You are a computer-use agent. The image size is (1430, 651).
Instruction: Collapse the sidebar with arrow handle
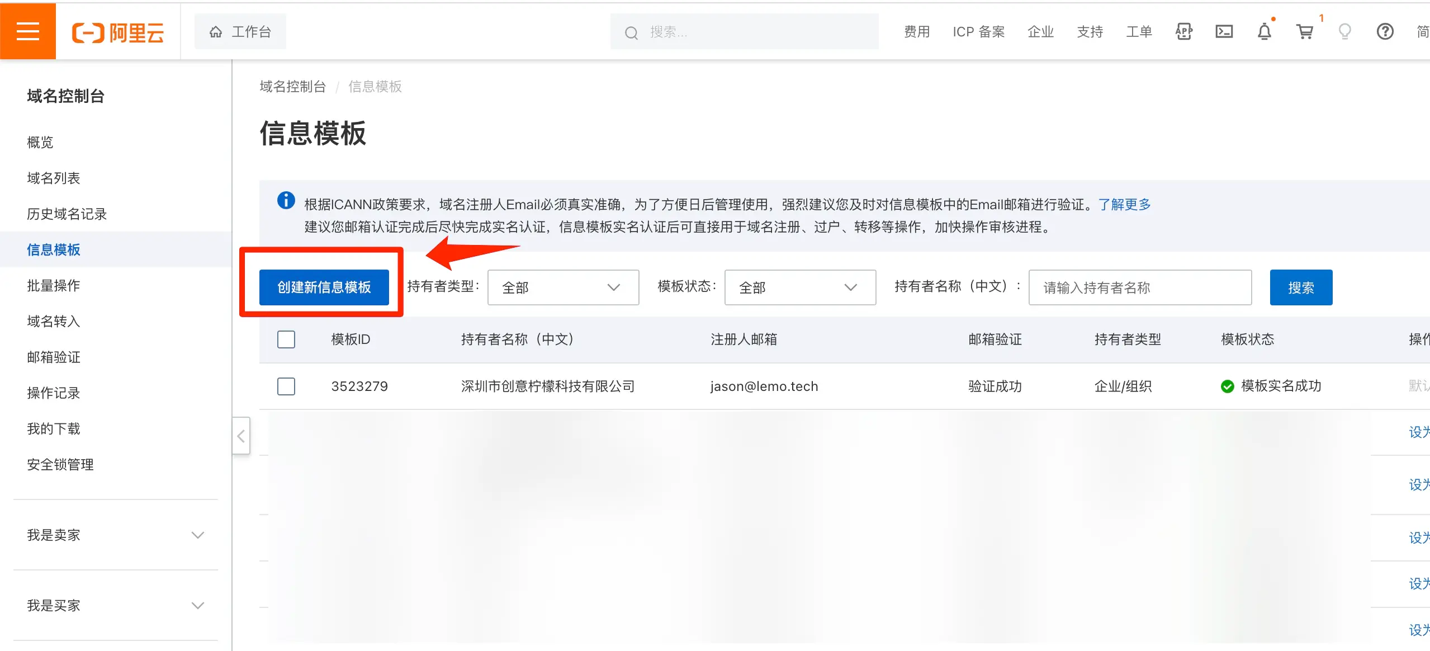coord(241,436)
